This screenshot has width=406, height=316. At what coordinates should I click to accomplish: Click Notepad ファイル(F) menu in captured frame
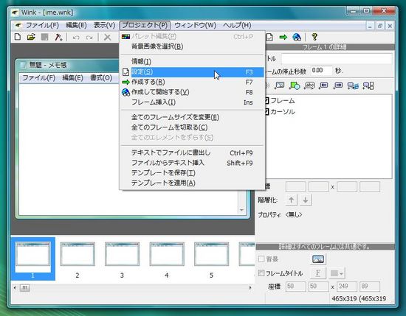click(x=38, y=77)
